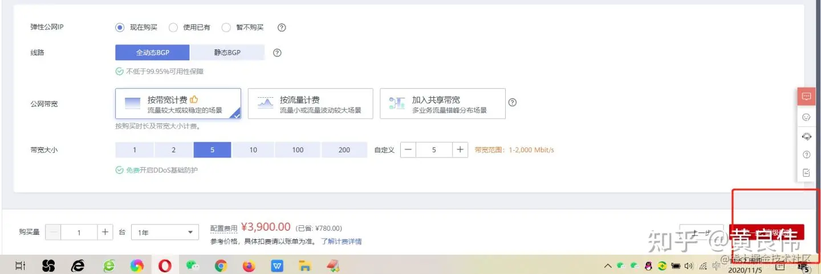The image size is (821, 274).
Task: Open battery status tray icon
Action: pyautogui.click(x=676, y=265)
